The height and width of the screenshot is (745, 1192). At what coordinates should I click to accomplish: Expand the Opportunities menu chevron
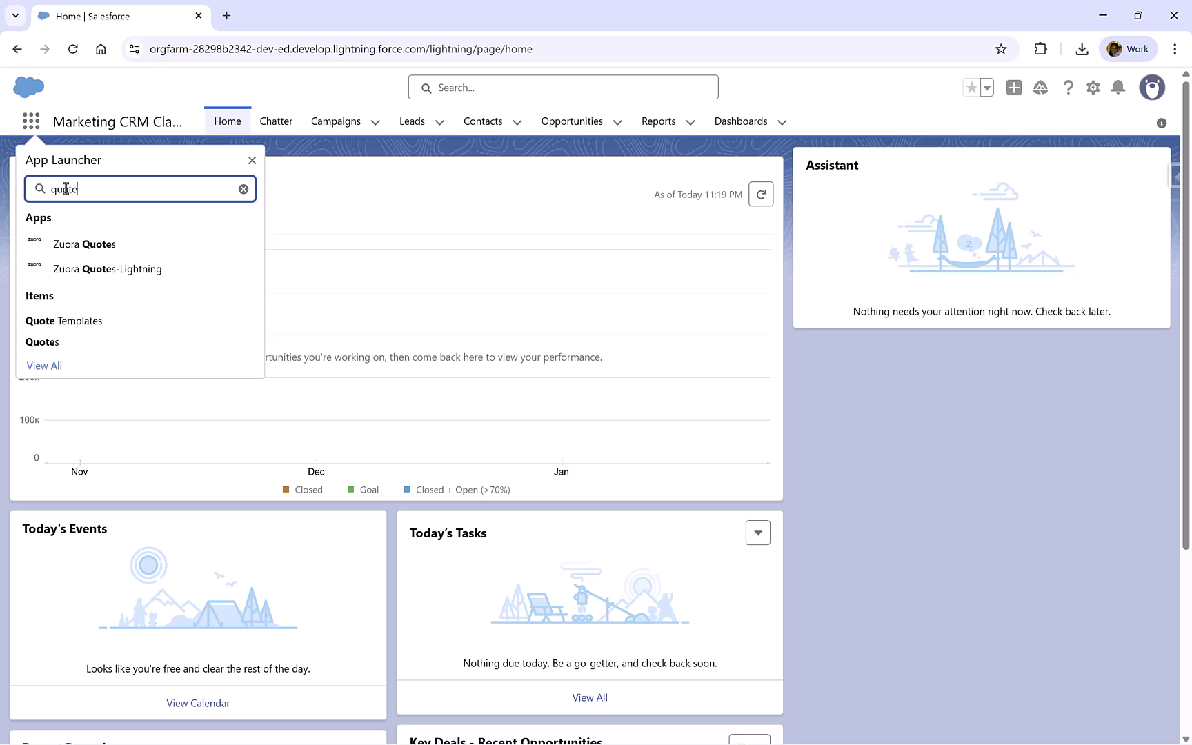(617, 122)
